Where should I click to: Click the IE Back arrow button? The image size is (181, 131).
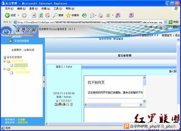[7, 15]
